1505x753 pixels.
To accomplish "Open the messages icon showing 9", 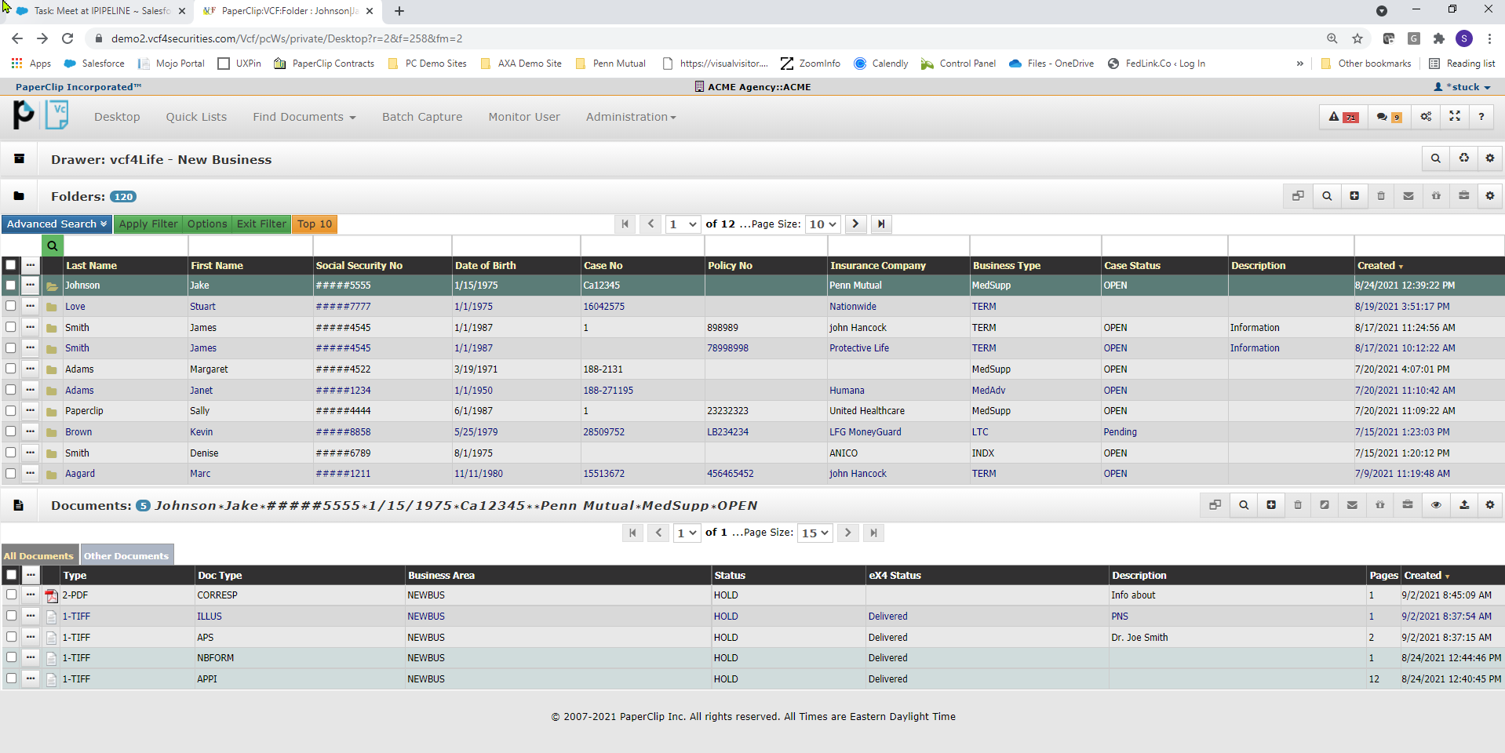I will (1388, 117).
